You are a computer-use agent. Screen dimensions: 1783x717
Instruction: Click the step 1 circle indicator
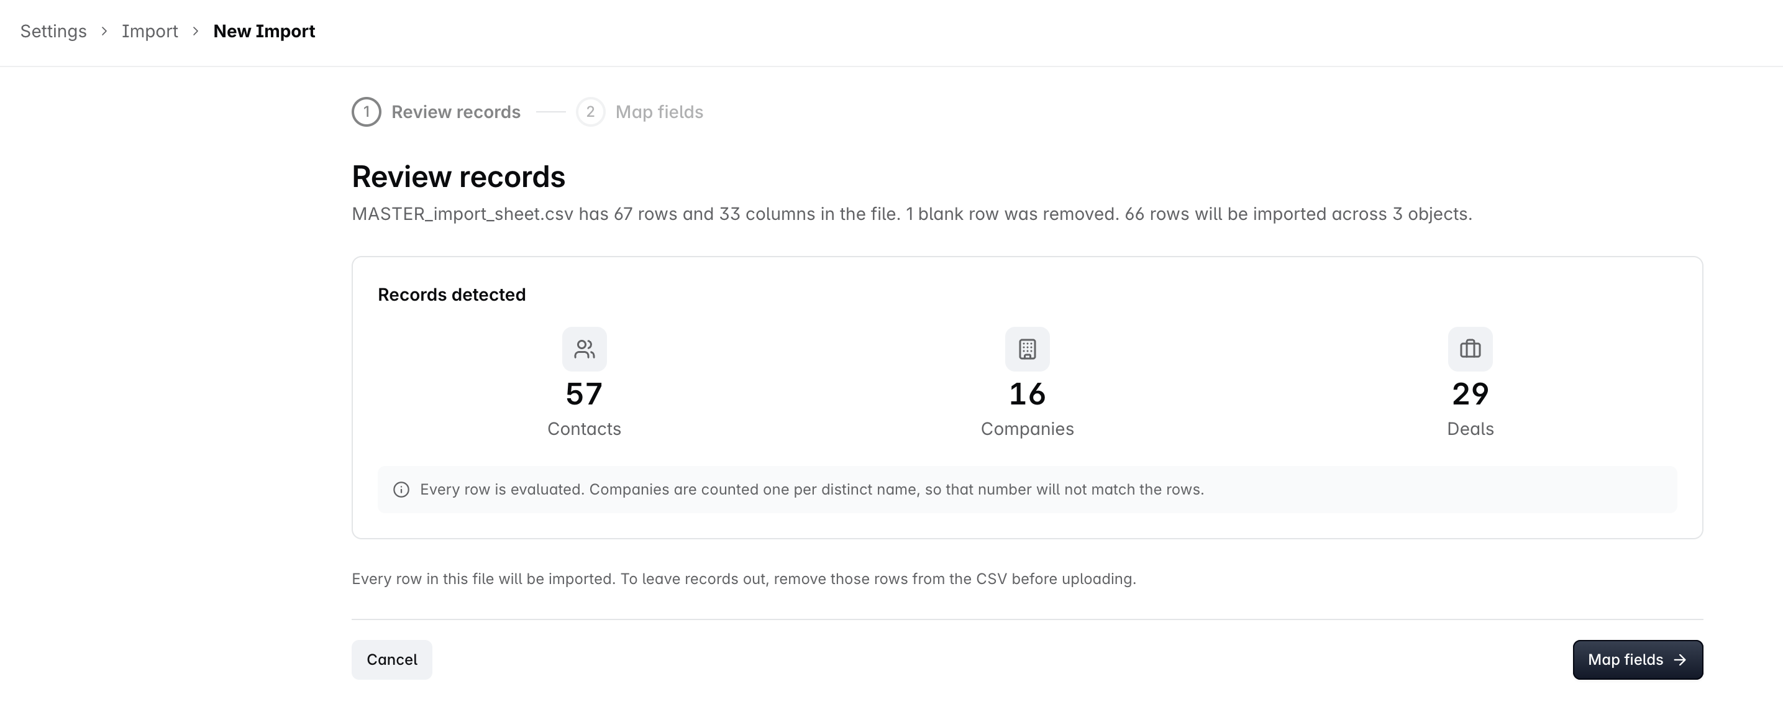coord(366,111)
